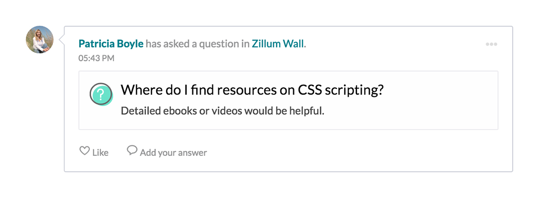This screenshot has height=198, width=539.
Task: Click the 05:43 PM timestamp
Action: click(x=96, y=58)
